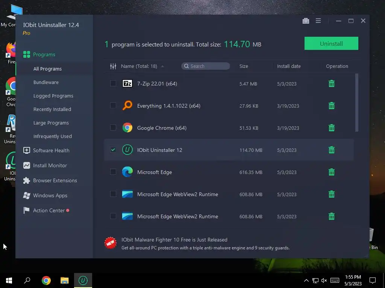Viewport: 385px width, 288px height.
Task: Open the notification center icon
Action: tap(373, 280)
